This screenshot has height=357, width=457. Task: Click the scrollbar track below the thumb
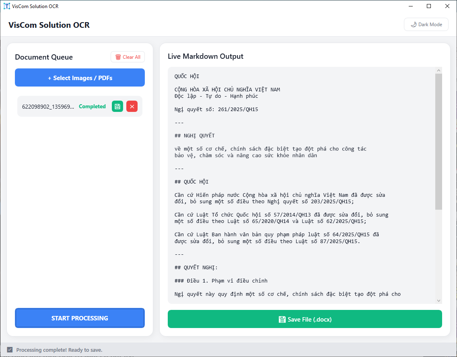[x=438, y=254]
